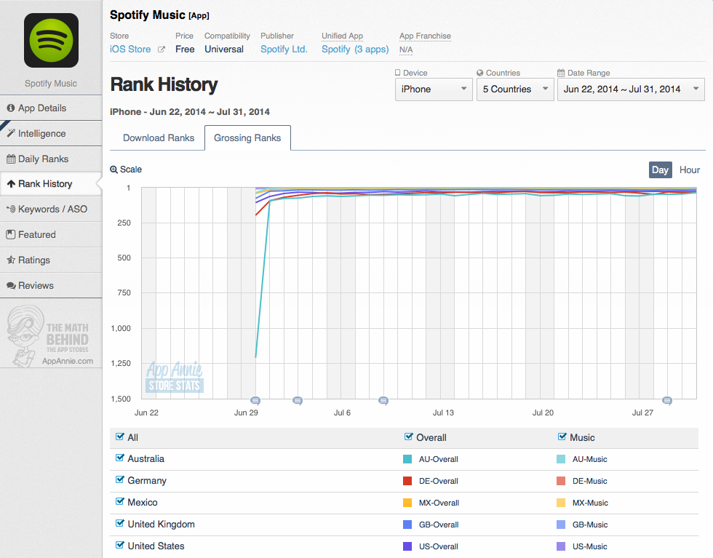Open the comment marker just after Jul 6
The height and width of the screenshot is (558, 713).
383,401
